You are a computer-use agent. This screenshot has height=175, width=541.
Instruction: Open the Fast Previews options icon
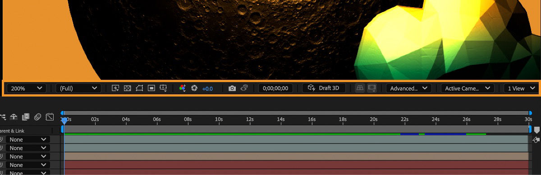(x=115, y=88)
